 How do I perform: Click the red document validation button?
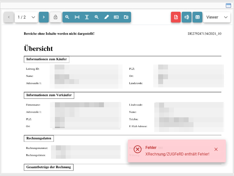coord(176,17)
